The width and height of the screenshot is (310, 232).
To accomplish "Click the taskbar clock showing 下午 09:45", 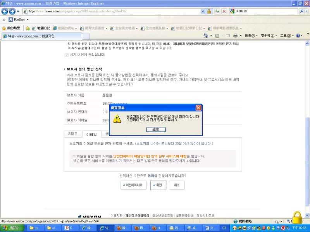I will [299, 228].
